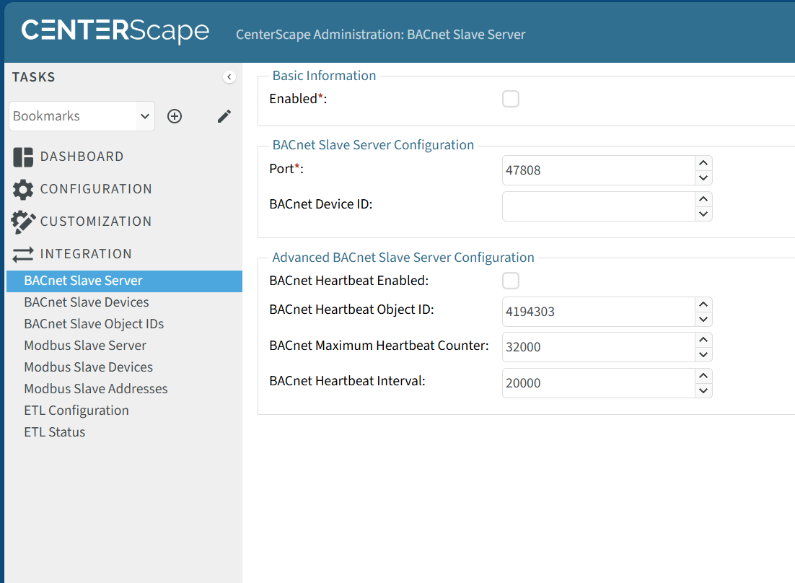Image resolution: width=795 pixels, height=583 pixels.
Task: Open BACnet Slave Devices page
Action: [87, 302]
